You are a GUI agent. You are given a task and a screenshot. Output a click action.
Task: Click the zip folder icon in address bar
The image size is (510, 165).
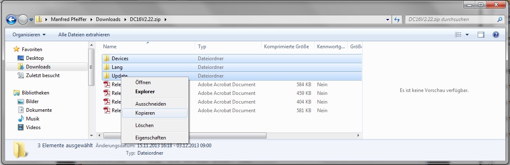pyautogui.click(x=38, y=19)
